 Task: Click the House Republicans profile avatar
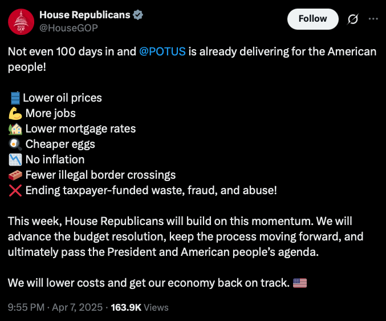click(x=21, y=21)
